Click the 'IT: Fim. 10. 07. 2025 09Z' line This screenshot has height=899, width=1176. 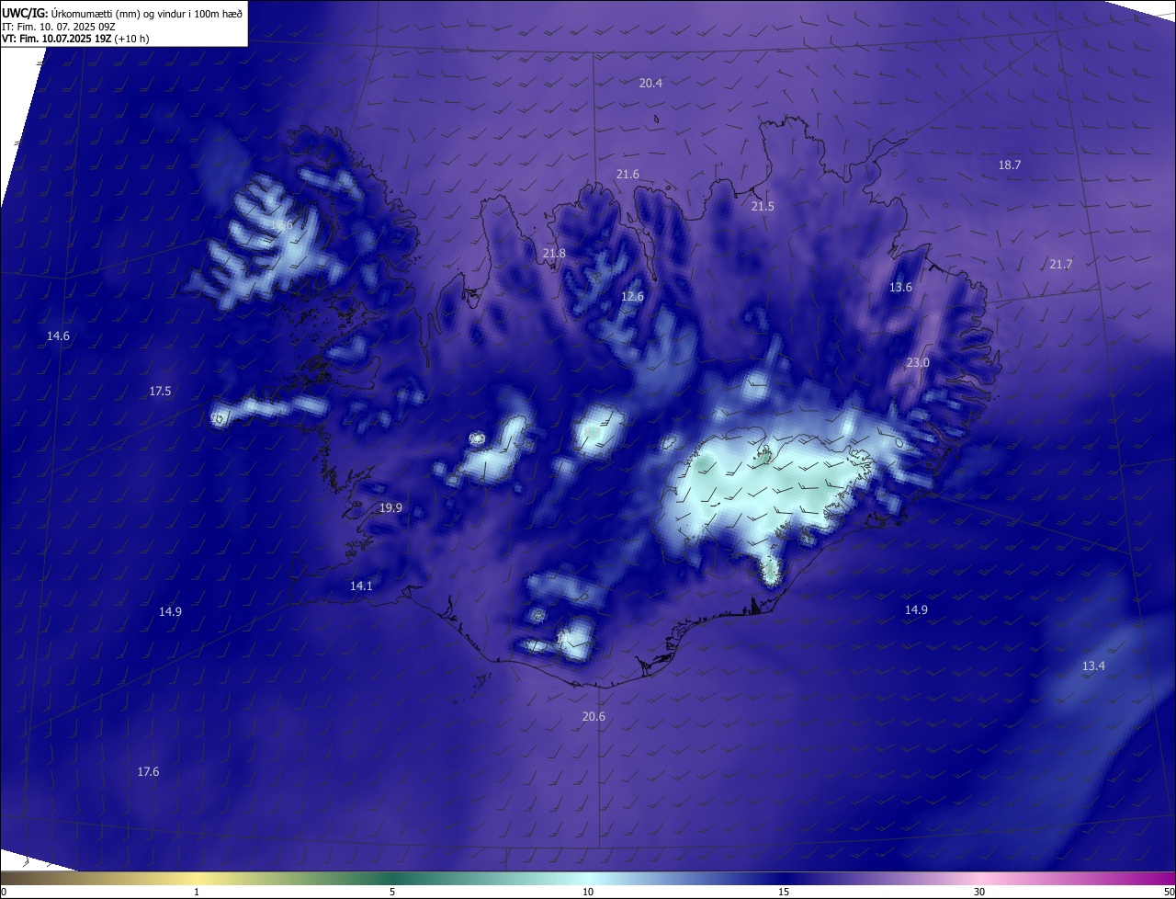click(x=57, y=27)
